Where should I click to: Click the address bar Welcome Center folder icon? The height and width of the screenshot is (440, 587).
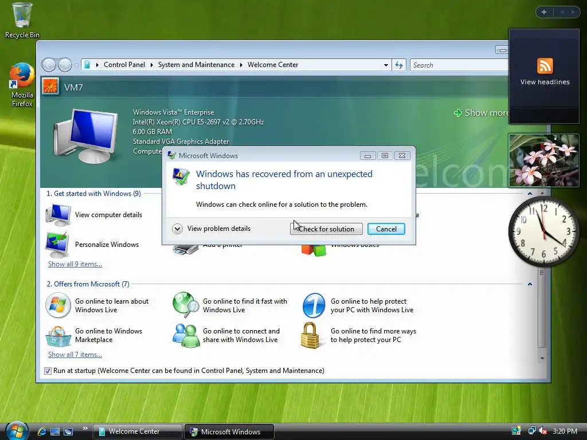pos(87,65)
